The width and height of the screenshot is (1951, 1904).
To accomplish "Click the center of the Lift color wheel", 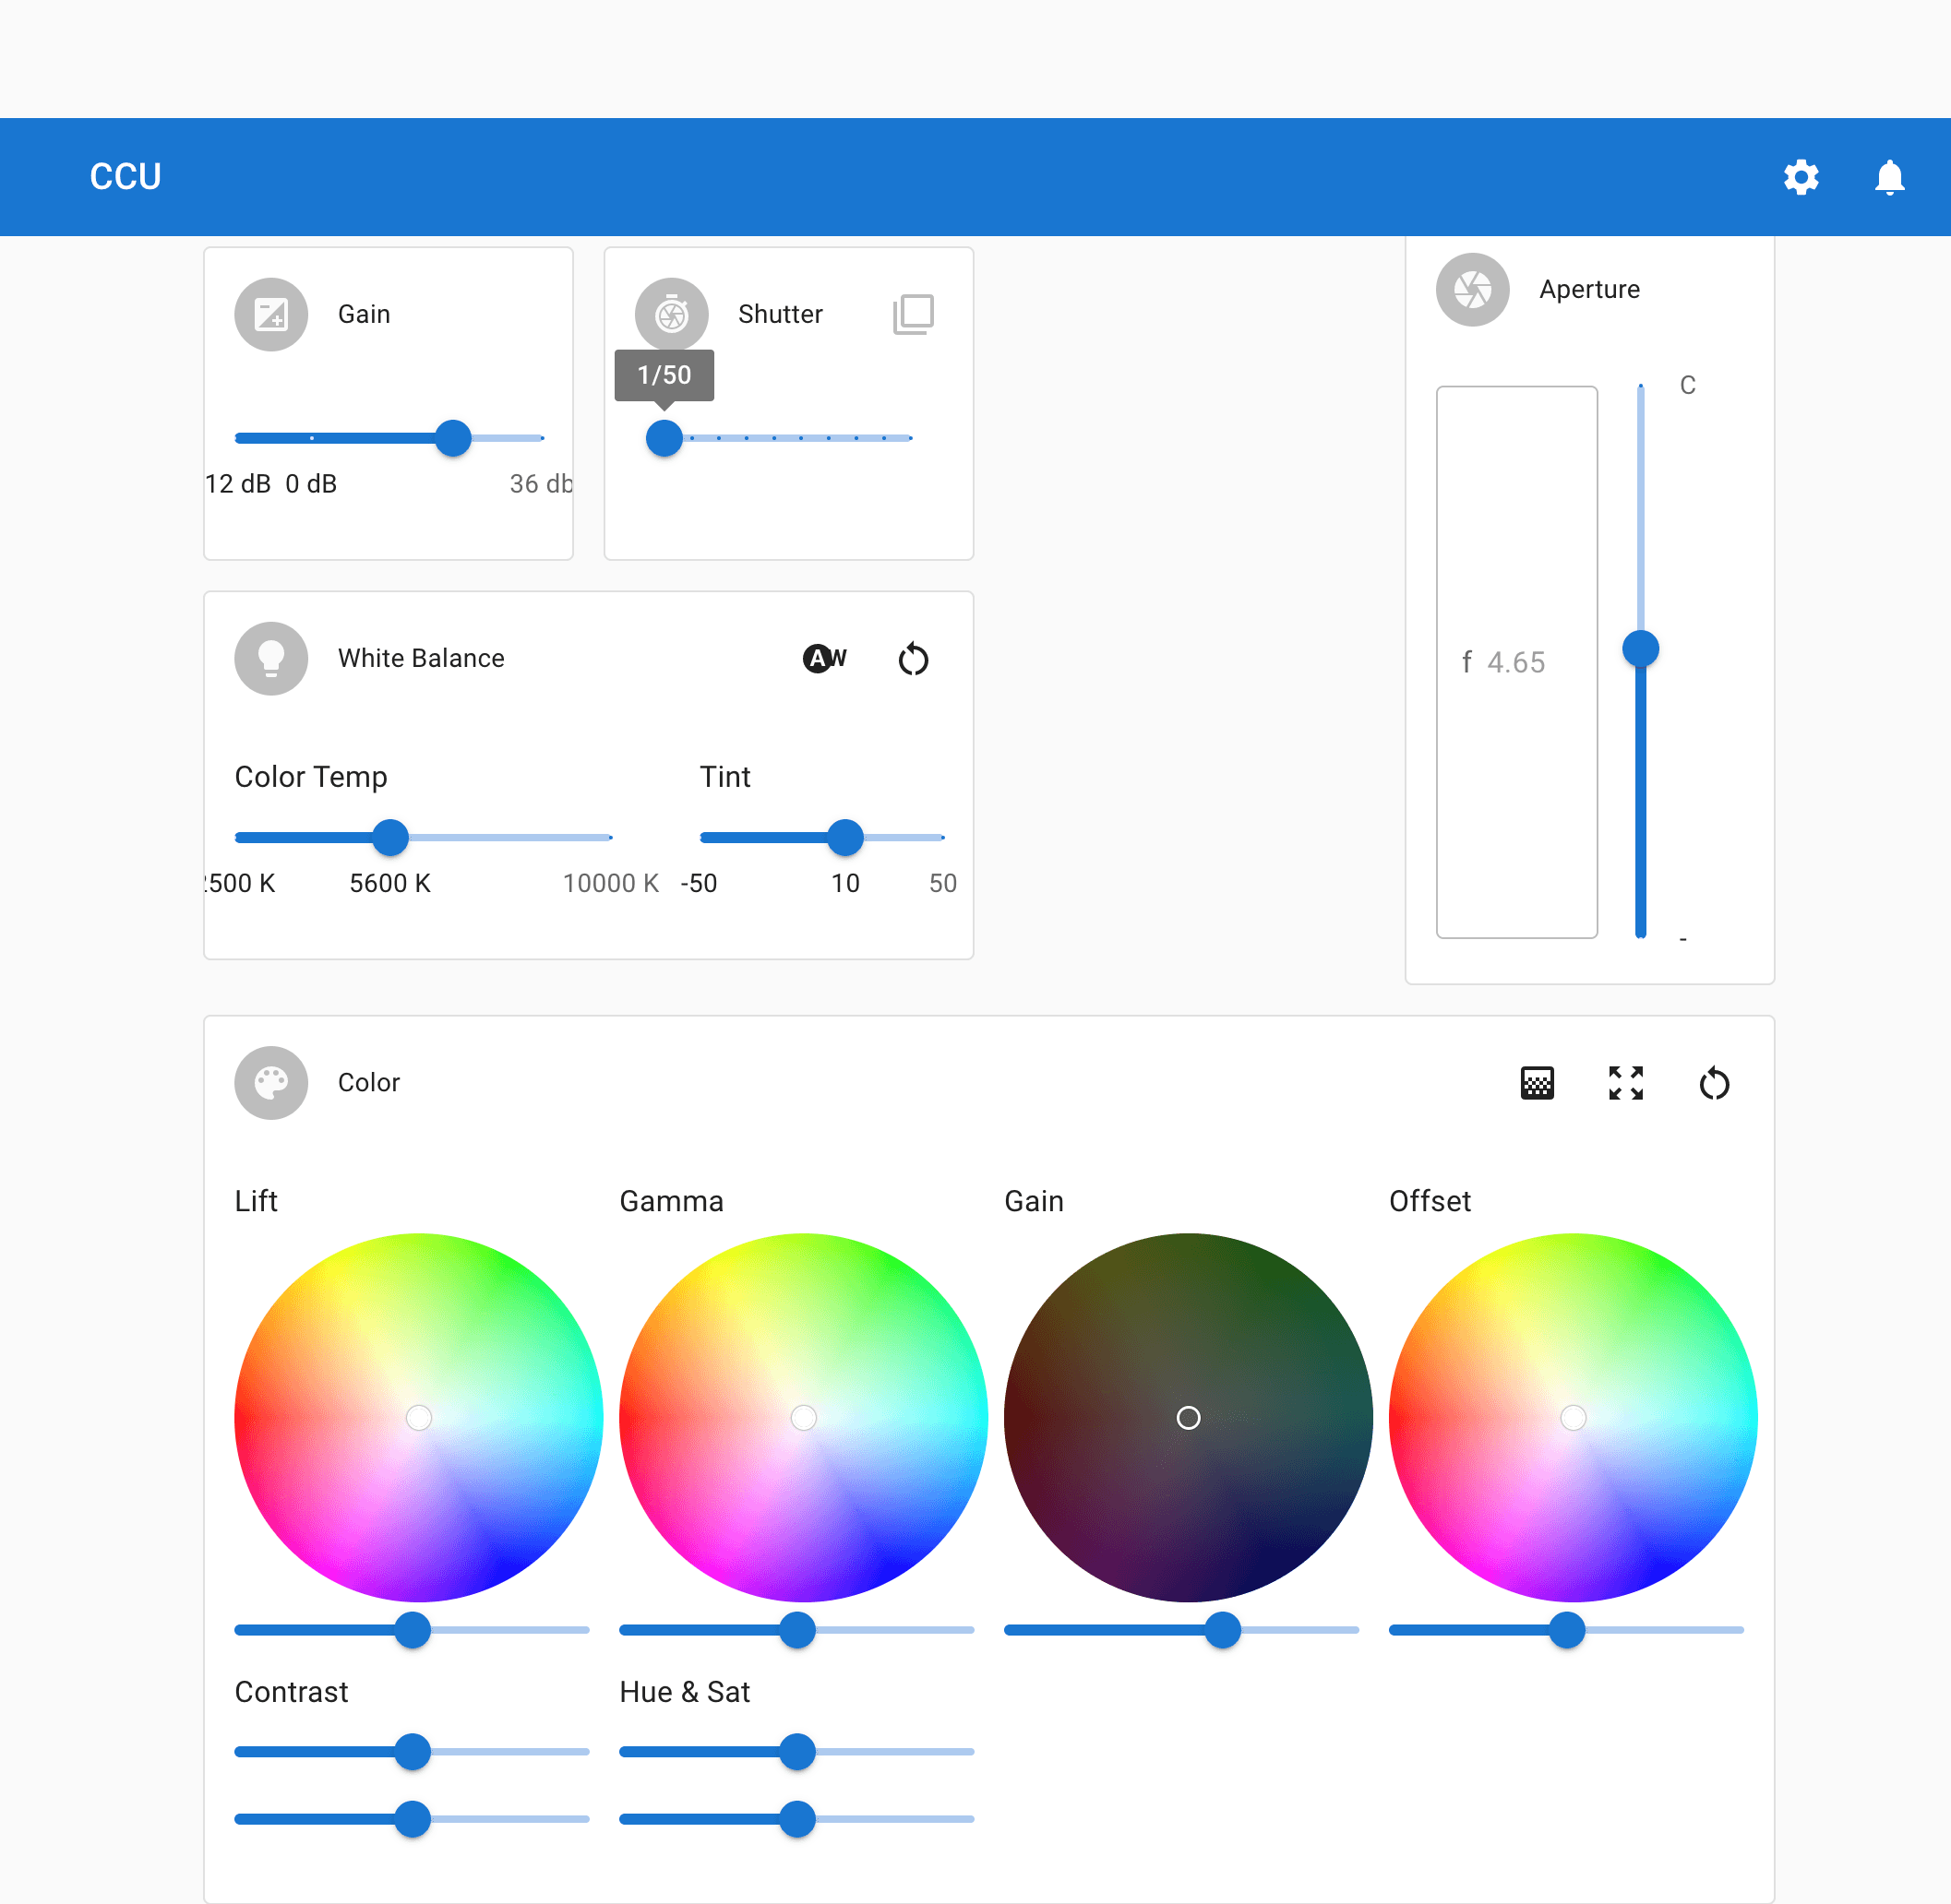I will (418, 1417).
